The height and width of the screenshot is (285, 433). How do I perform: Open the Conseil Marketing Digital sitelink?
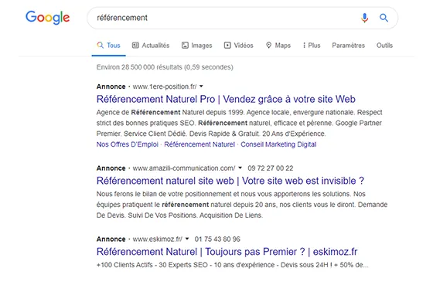point(278,144)
